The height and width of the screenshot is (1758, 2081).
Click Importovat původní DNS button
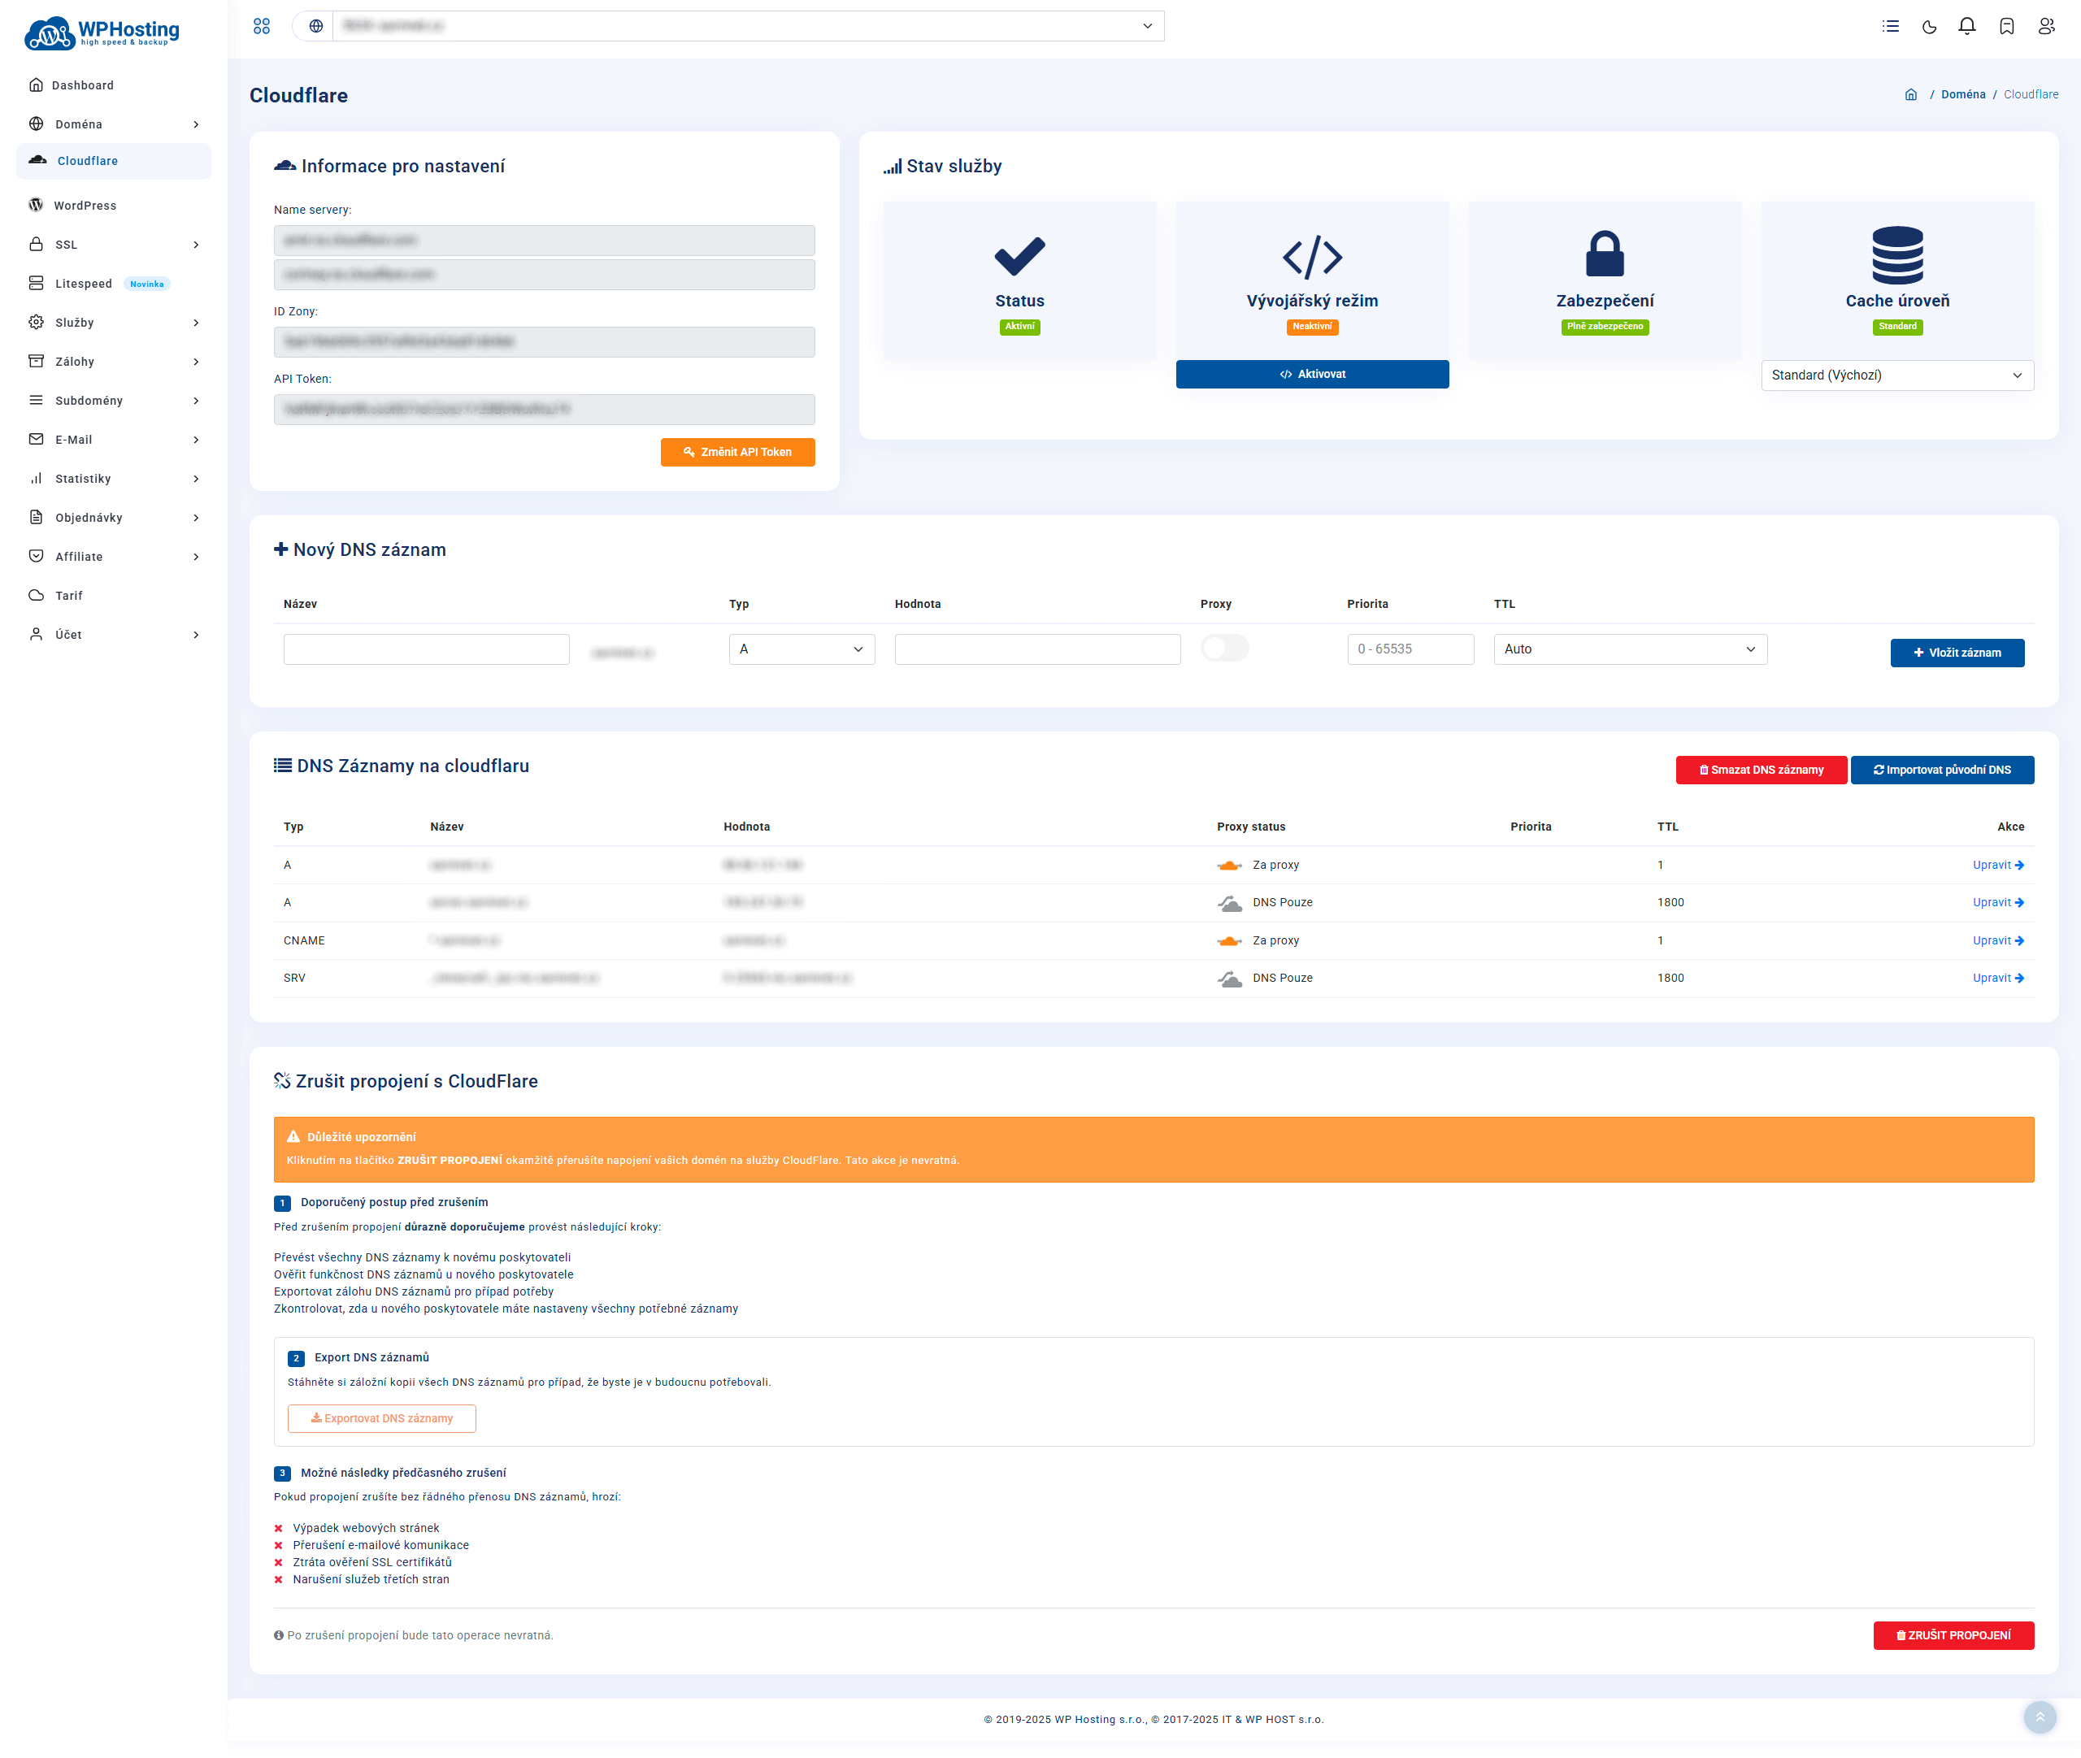tap(1941, 770)
